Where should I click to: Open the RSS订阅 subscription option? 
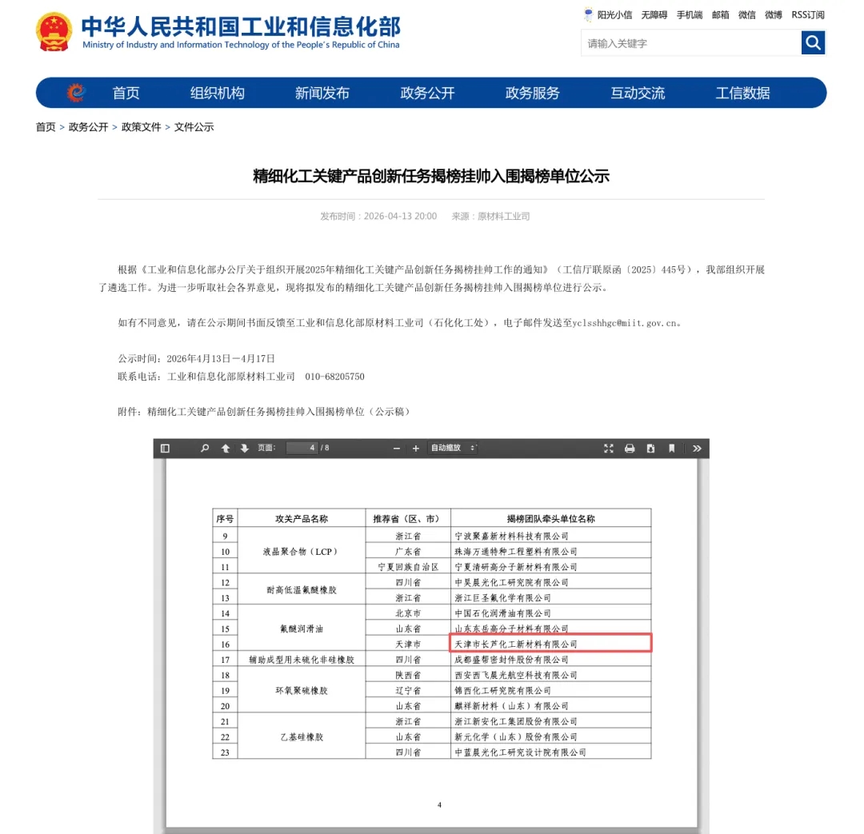click(x=808, y=14)
